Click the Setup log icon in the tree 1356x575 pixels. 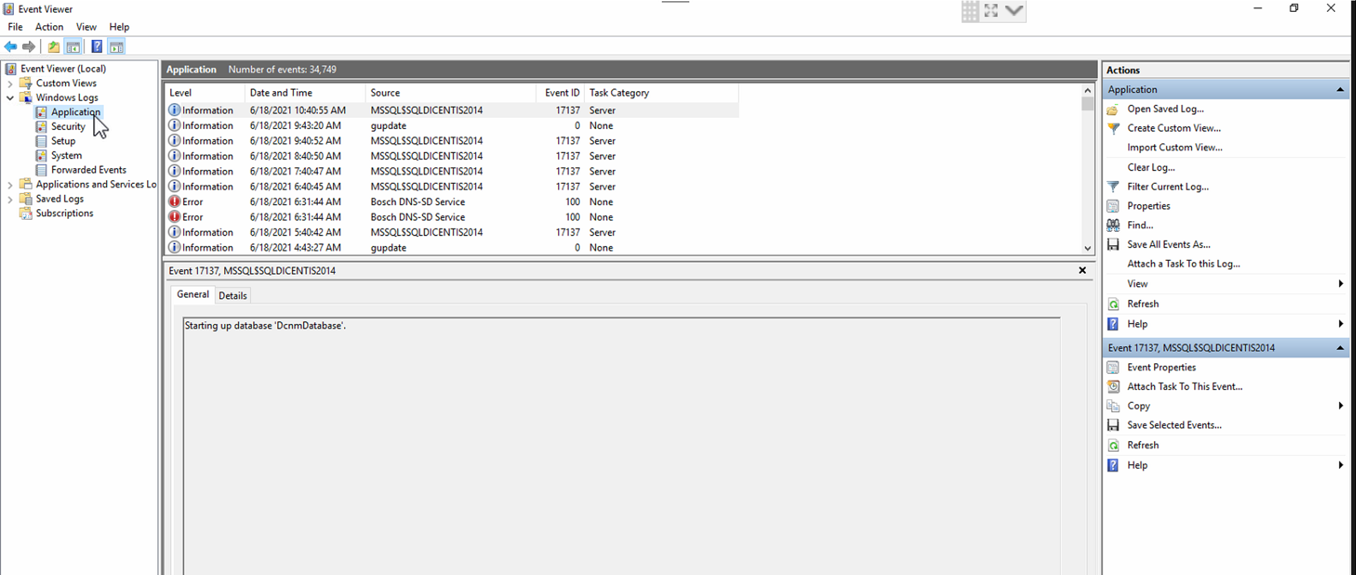pos(41,141)
